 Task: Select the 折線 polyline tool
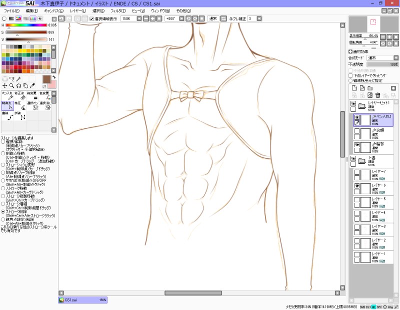(x=20, y=116)
